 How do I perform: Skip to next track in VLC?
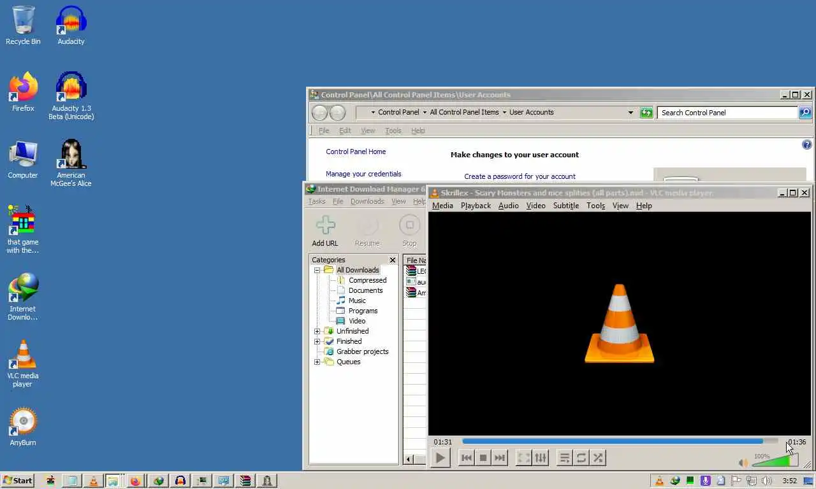coord(500,458)
